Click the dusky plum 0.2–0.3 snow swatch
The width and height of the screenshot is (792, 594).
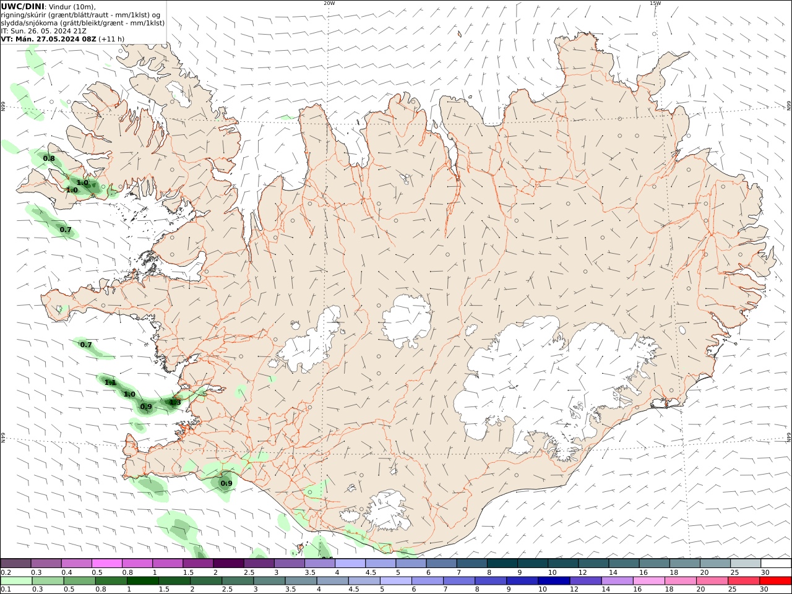(x=15, y=563)
